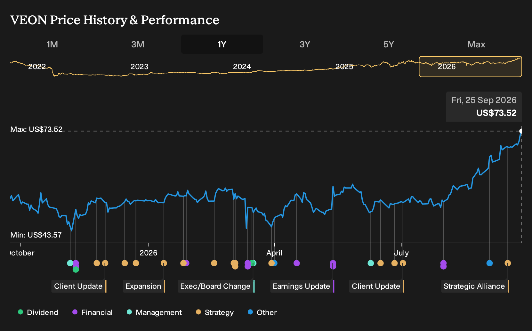Click the 2025 label in overview chart
This screenshot has height=331, width=532.
344,67
